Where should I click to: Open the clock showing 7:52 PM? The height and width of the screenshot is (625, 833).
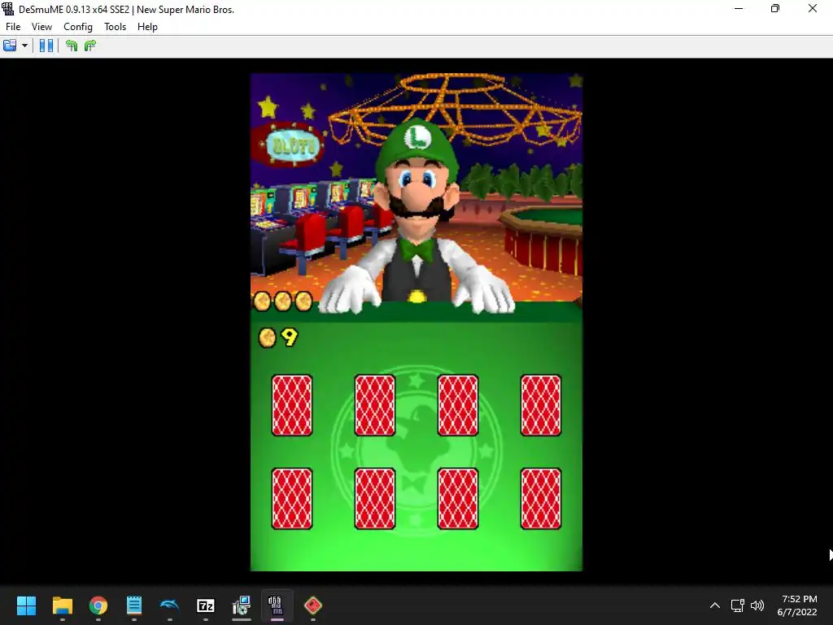(x=797, y=605)
